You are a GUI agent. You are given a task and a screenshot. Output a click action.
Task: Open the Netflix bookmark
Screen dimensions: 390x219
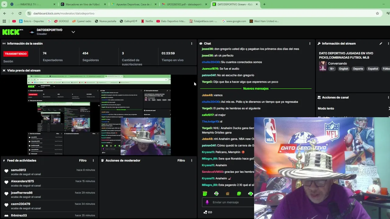pos(147,21)
